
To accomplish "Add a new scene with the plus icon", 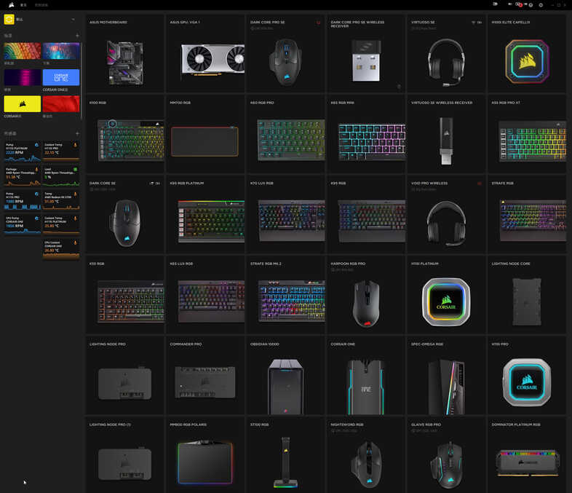I will point(77,36).
